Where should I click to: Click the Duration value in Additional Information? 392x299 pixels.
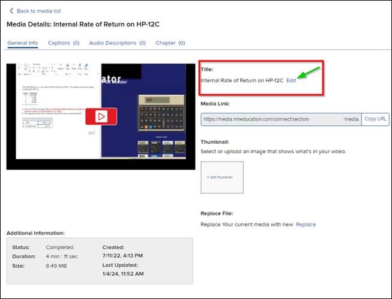click(x=62, y=256)
